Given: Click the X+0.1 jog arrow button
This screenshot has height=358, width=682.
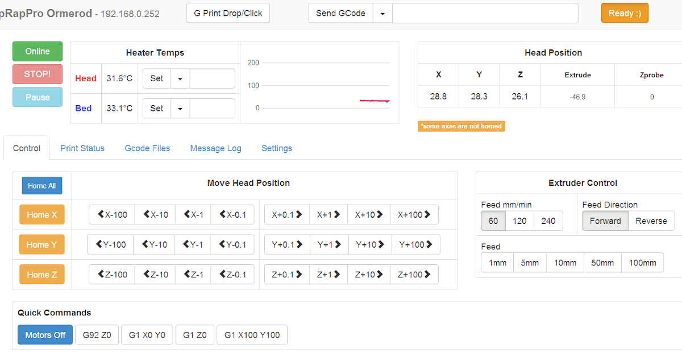Looking at the screenshot, I should [286, 214].
